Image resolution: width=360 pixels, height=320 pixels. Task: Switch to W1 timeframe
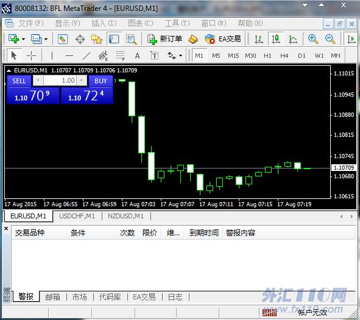[319, 56]
